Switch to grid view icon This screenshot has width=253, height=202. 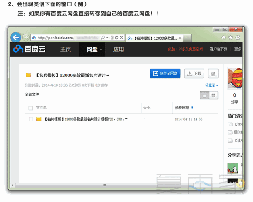(x=213, y=95)
